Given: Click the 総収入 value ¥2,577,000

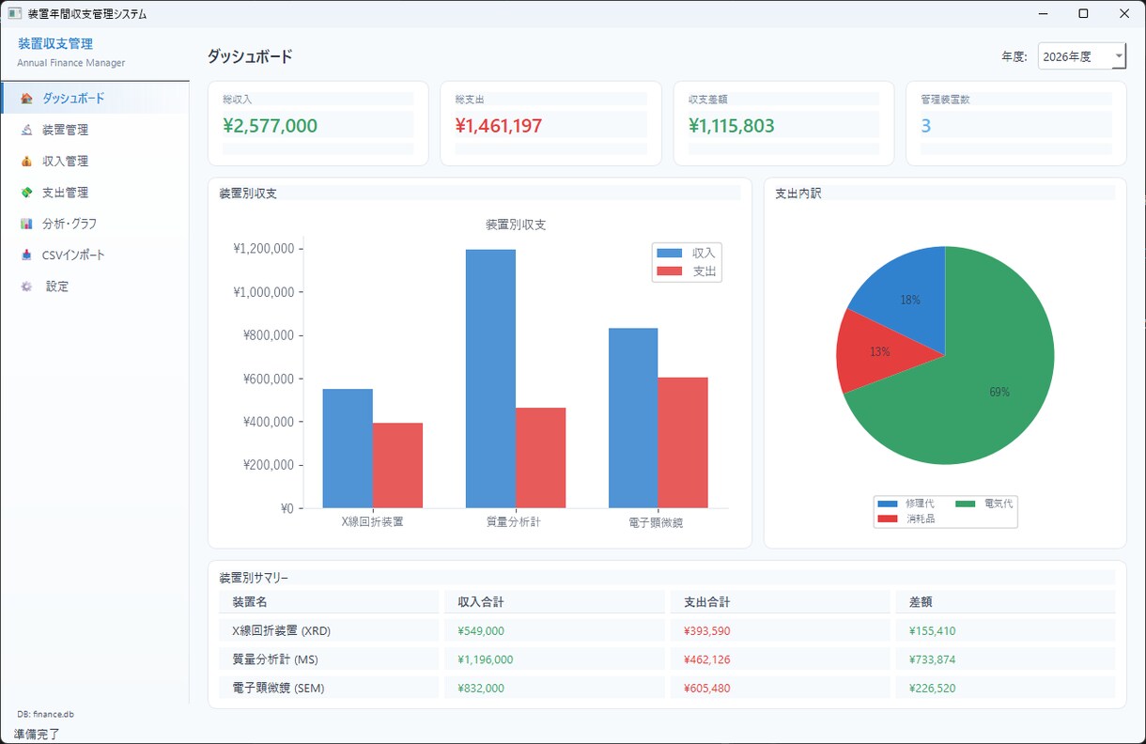Looking at the screenshot, I should 271,125.
